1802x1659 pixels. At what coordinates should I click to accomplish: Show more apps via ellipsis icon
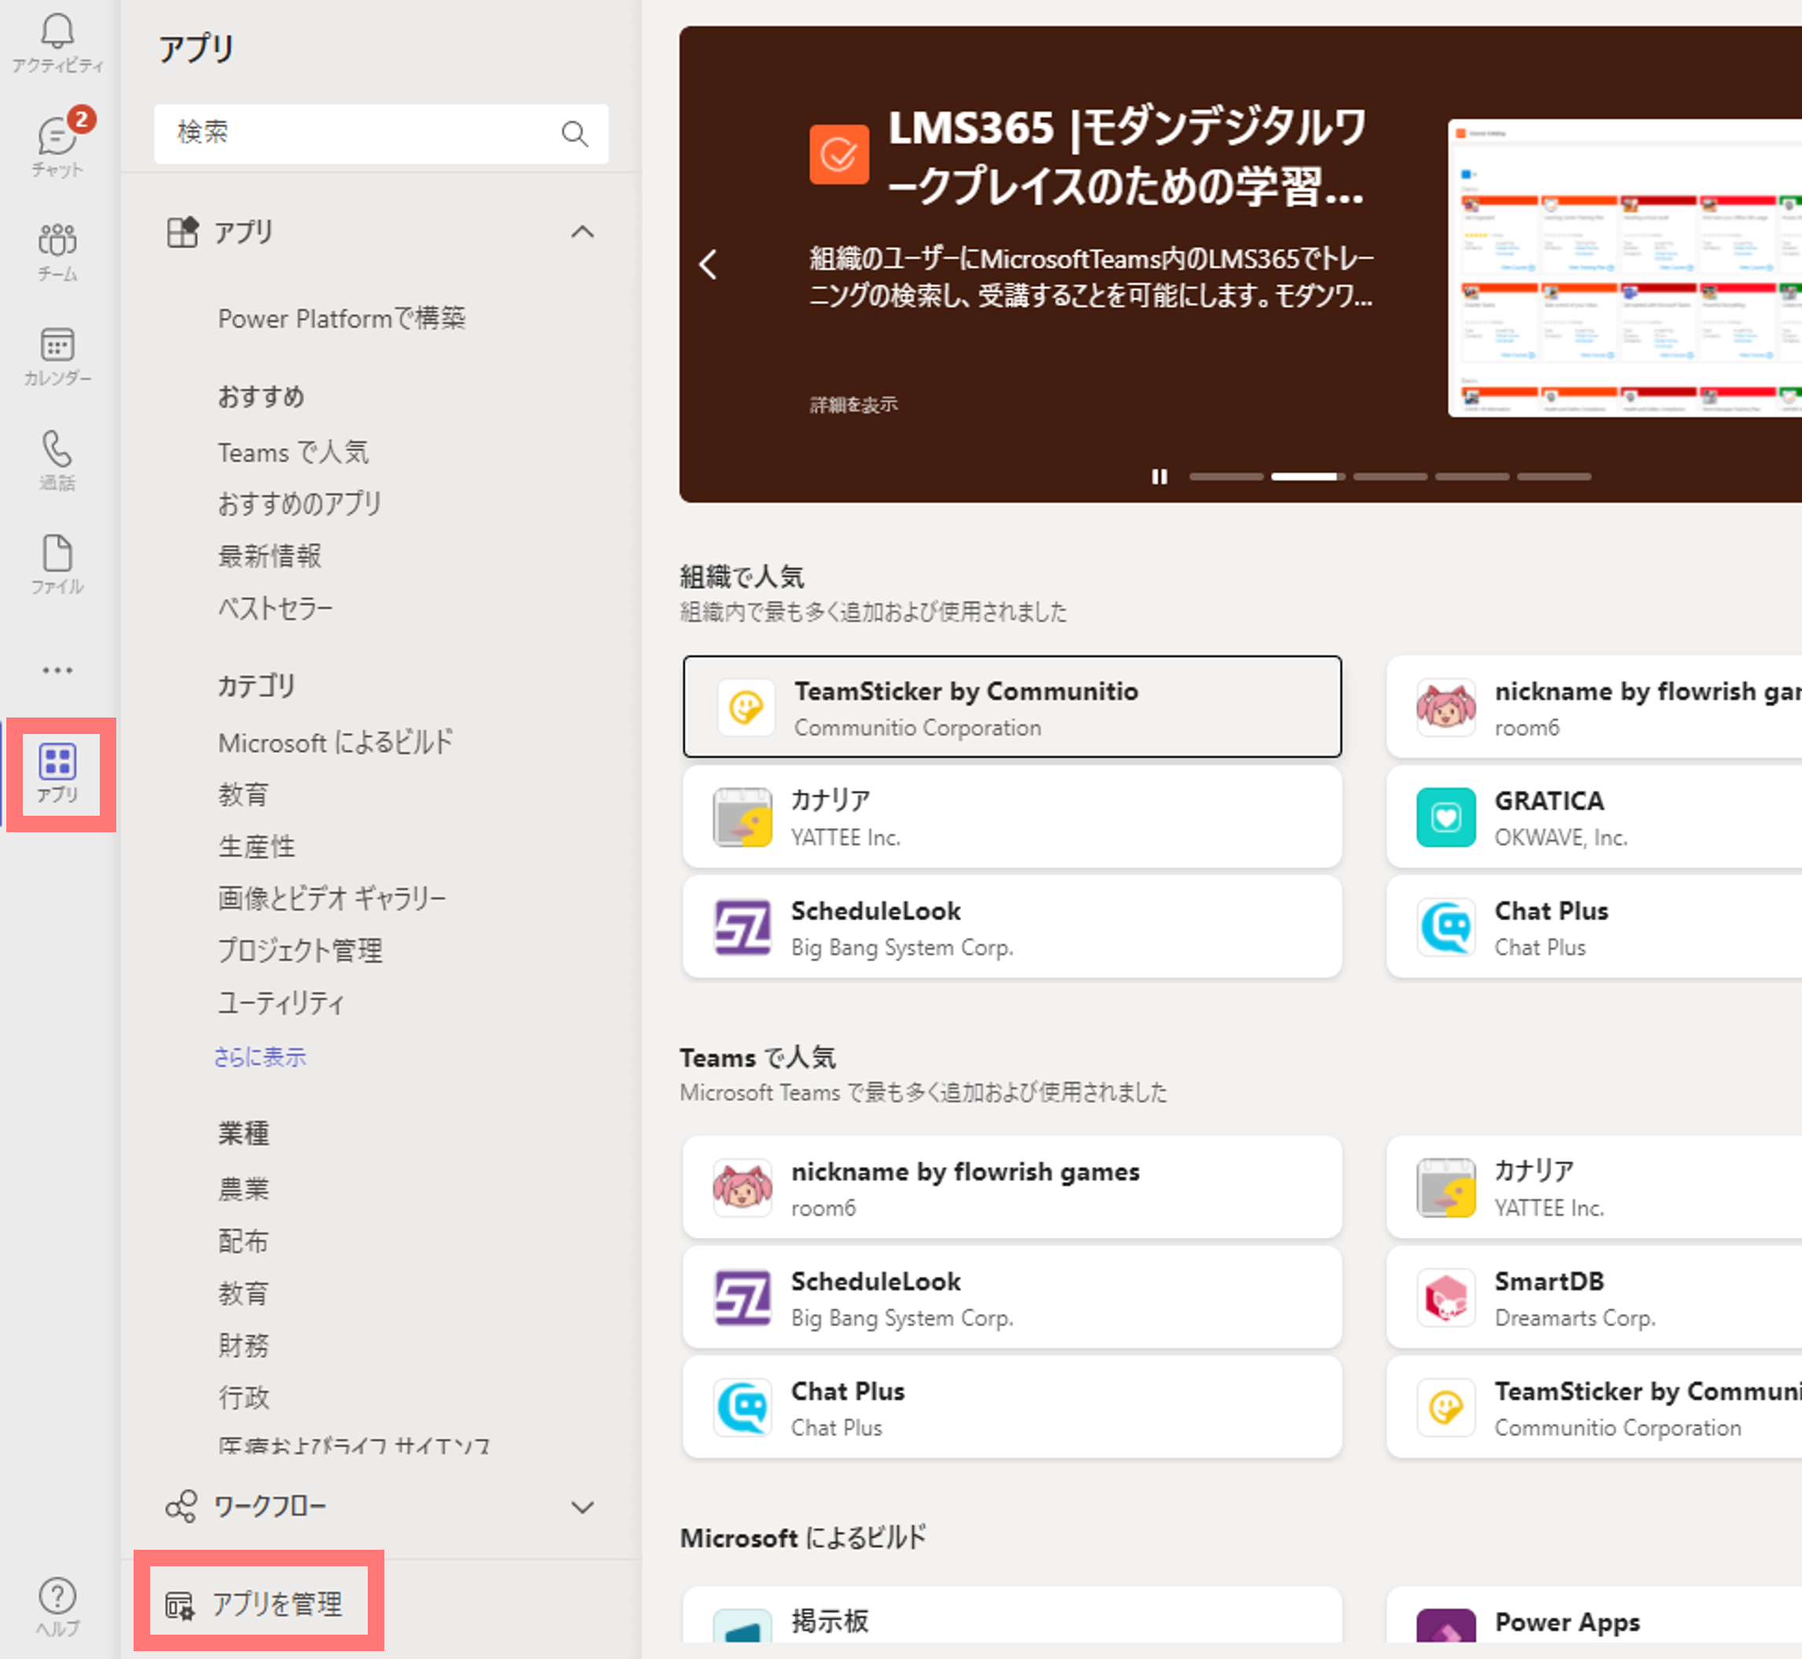point(57,670)
